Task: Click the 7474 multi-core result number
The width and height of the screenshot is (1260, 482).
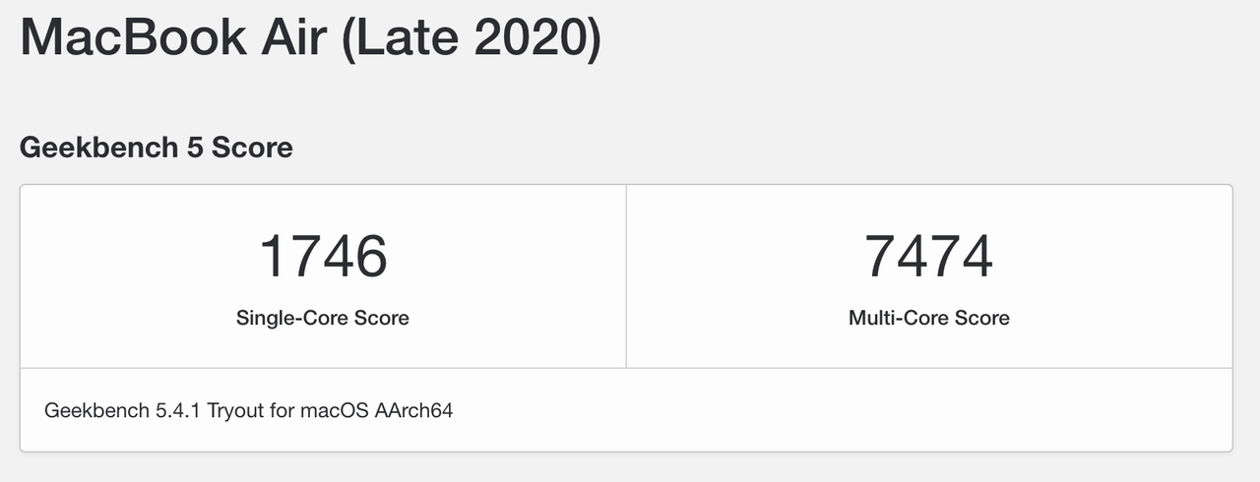Action: (x=928, y=256)
